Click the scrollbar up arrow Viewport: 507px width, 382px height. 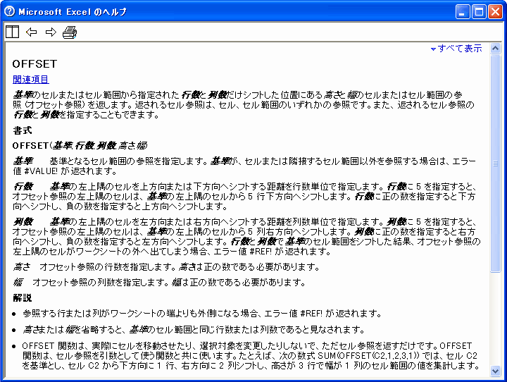click(495, 48)
